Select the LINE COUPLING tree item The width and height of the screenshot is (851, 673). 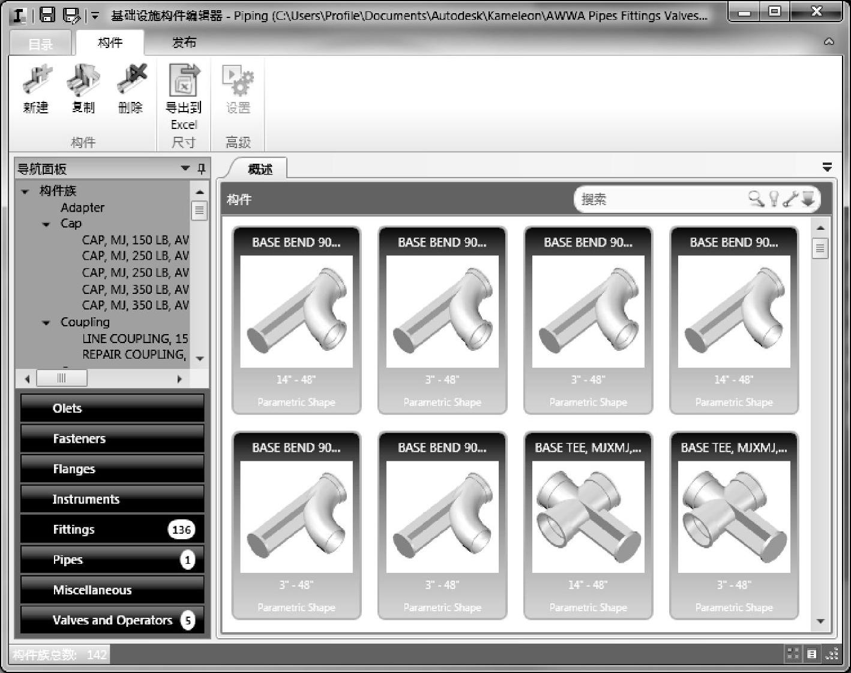[135, 338]
